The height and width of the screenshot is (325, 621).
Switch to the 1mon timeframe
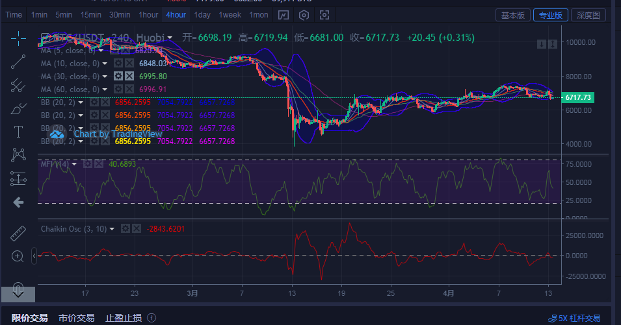259,15
